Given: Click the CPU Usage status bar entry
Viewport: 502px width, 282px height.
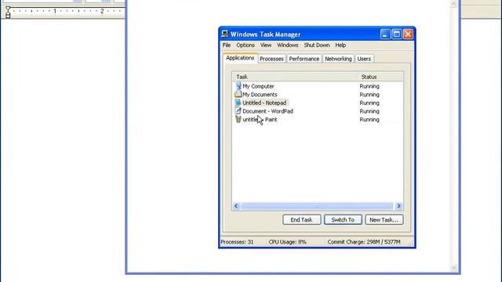Looking at the screenshot, I should (x=288, y=242).
